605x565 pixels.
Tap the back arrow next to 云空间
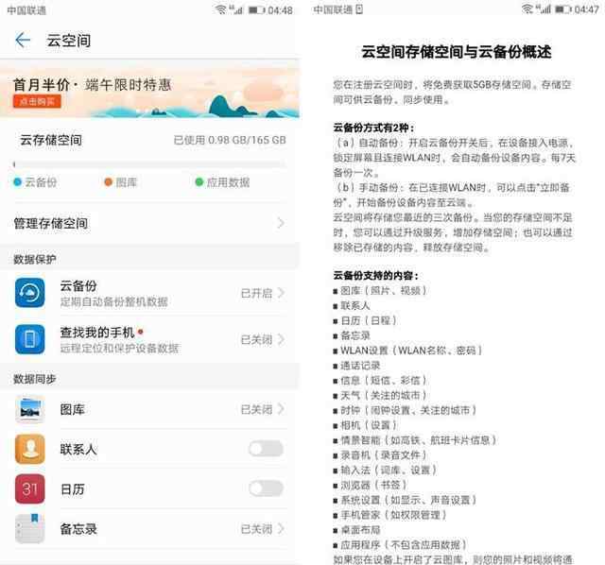[23, 40]
